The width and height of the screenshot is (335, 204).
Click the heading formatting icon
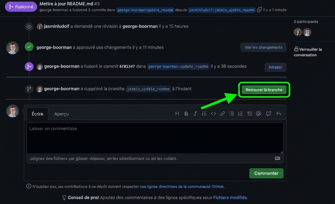177,114
